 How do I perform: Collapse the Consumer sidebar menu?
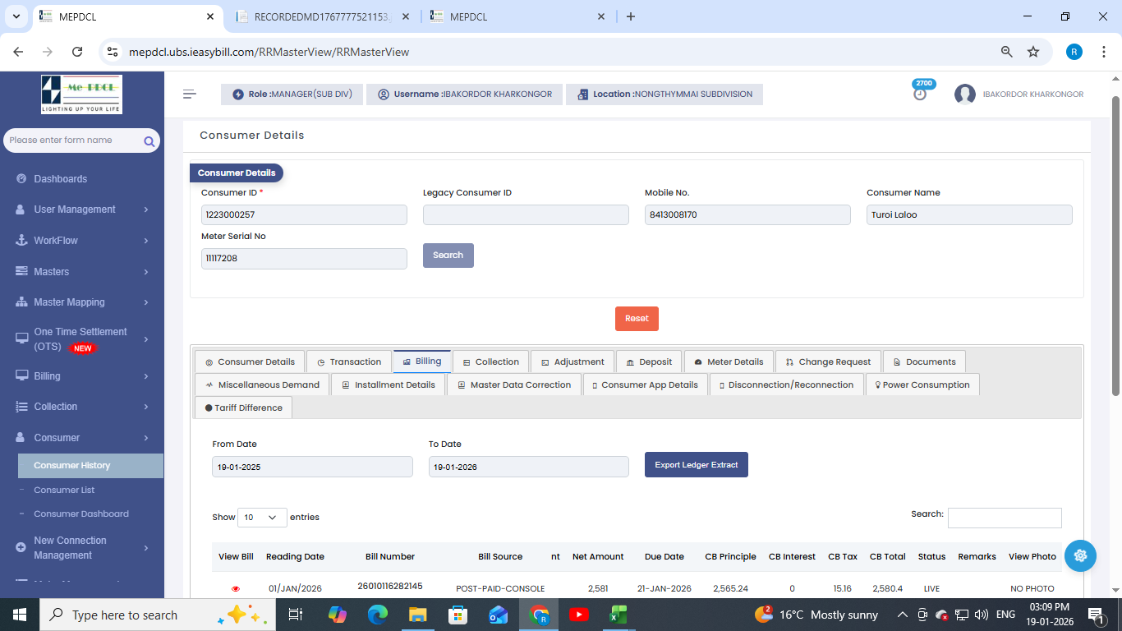tap(82, 438)
